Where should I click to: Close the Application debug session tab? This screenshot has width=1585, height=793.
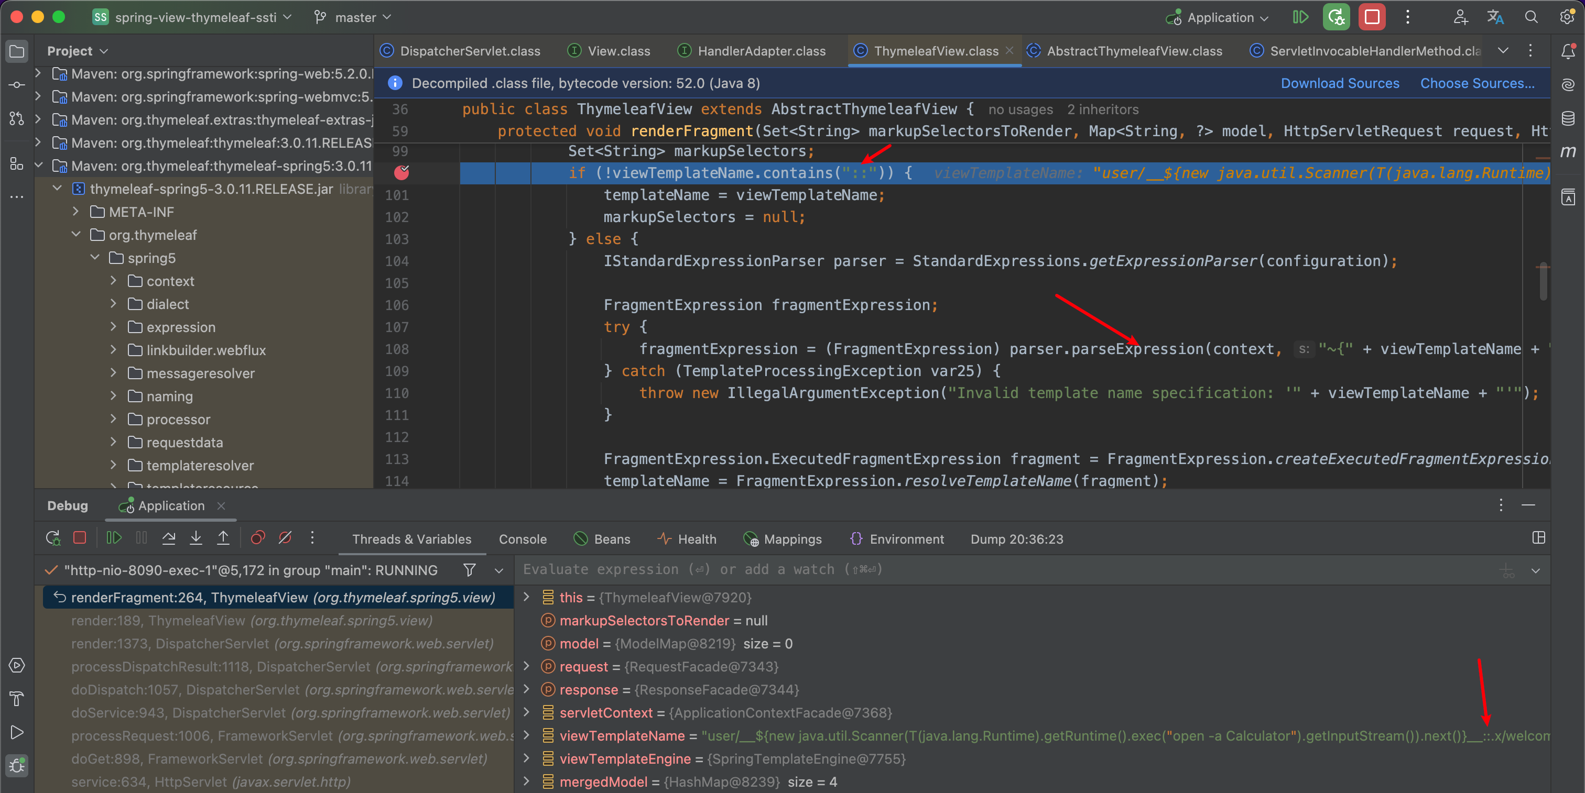(221, 506)
